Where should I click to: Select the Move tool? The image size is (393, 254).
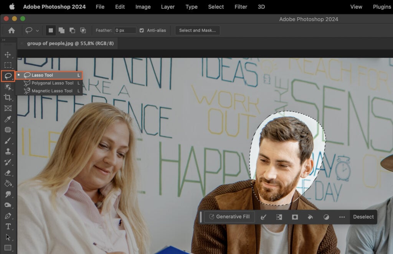tap(8, 54)
